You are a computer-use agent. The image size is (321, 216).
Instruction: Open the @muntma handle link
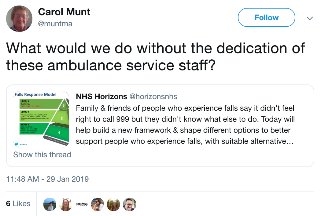(55, 24)
